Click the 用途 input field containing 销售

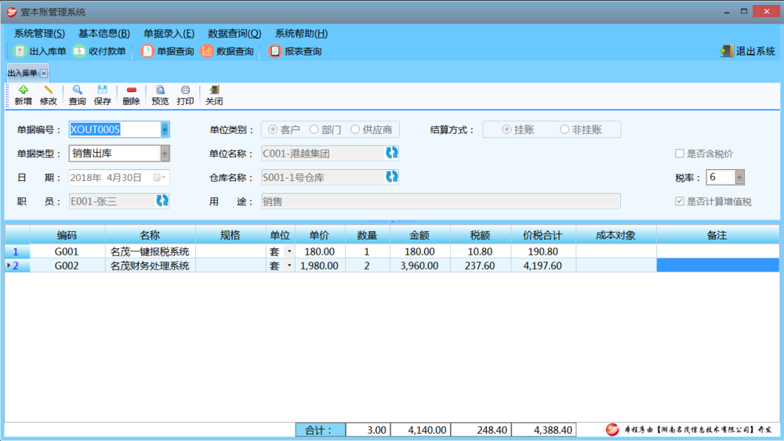coord(441,201)
